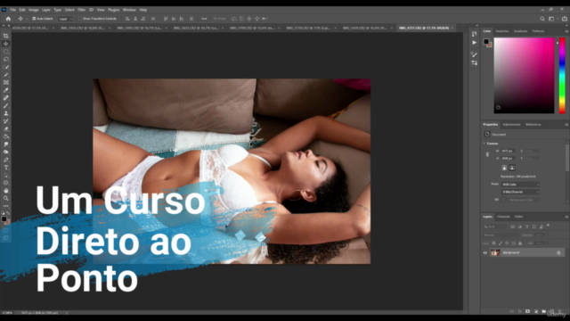Open the Brush Settings panel icon
Image resolution: width=570 pixels, height=321 pixels.
click(474, 54)
